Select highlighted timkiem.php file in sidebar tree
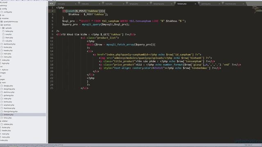 click(23, 115)
